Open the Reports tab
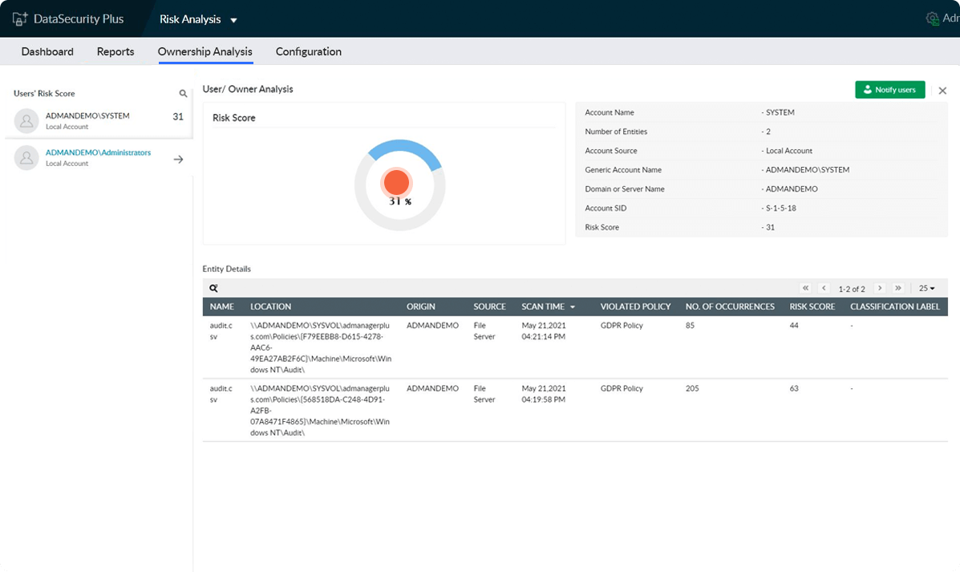 (115, 51)
